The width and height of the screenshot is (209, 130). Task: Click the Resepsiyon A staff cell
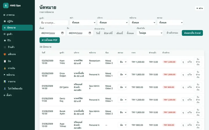click(95, 62)
